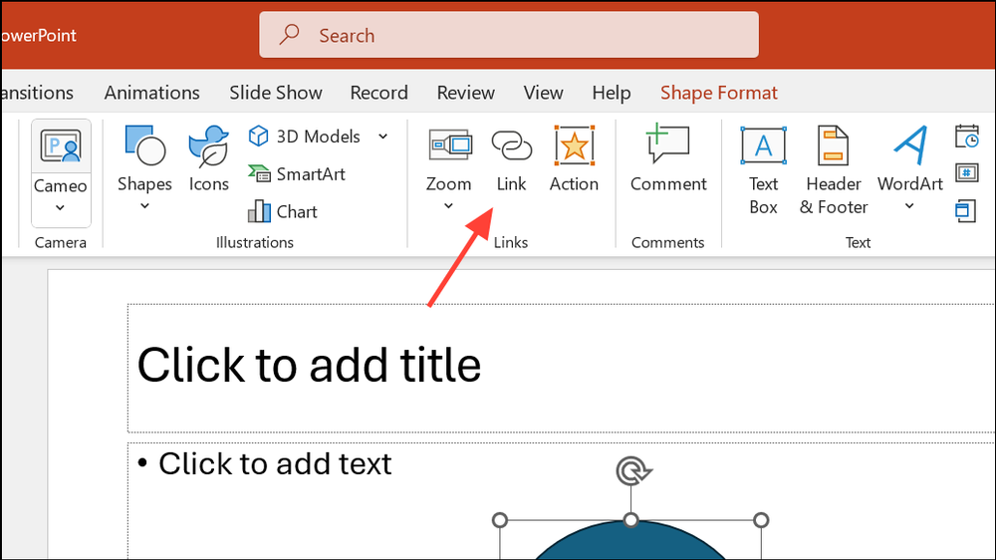The image size is (996, 560).
Task: Open the Shape Format tab
Action: 718,93
